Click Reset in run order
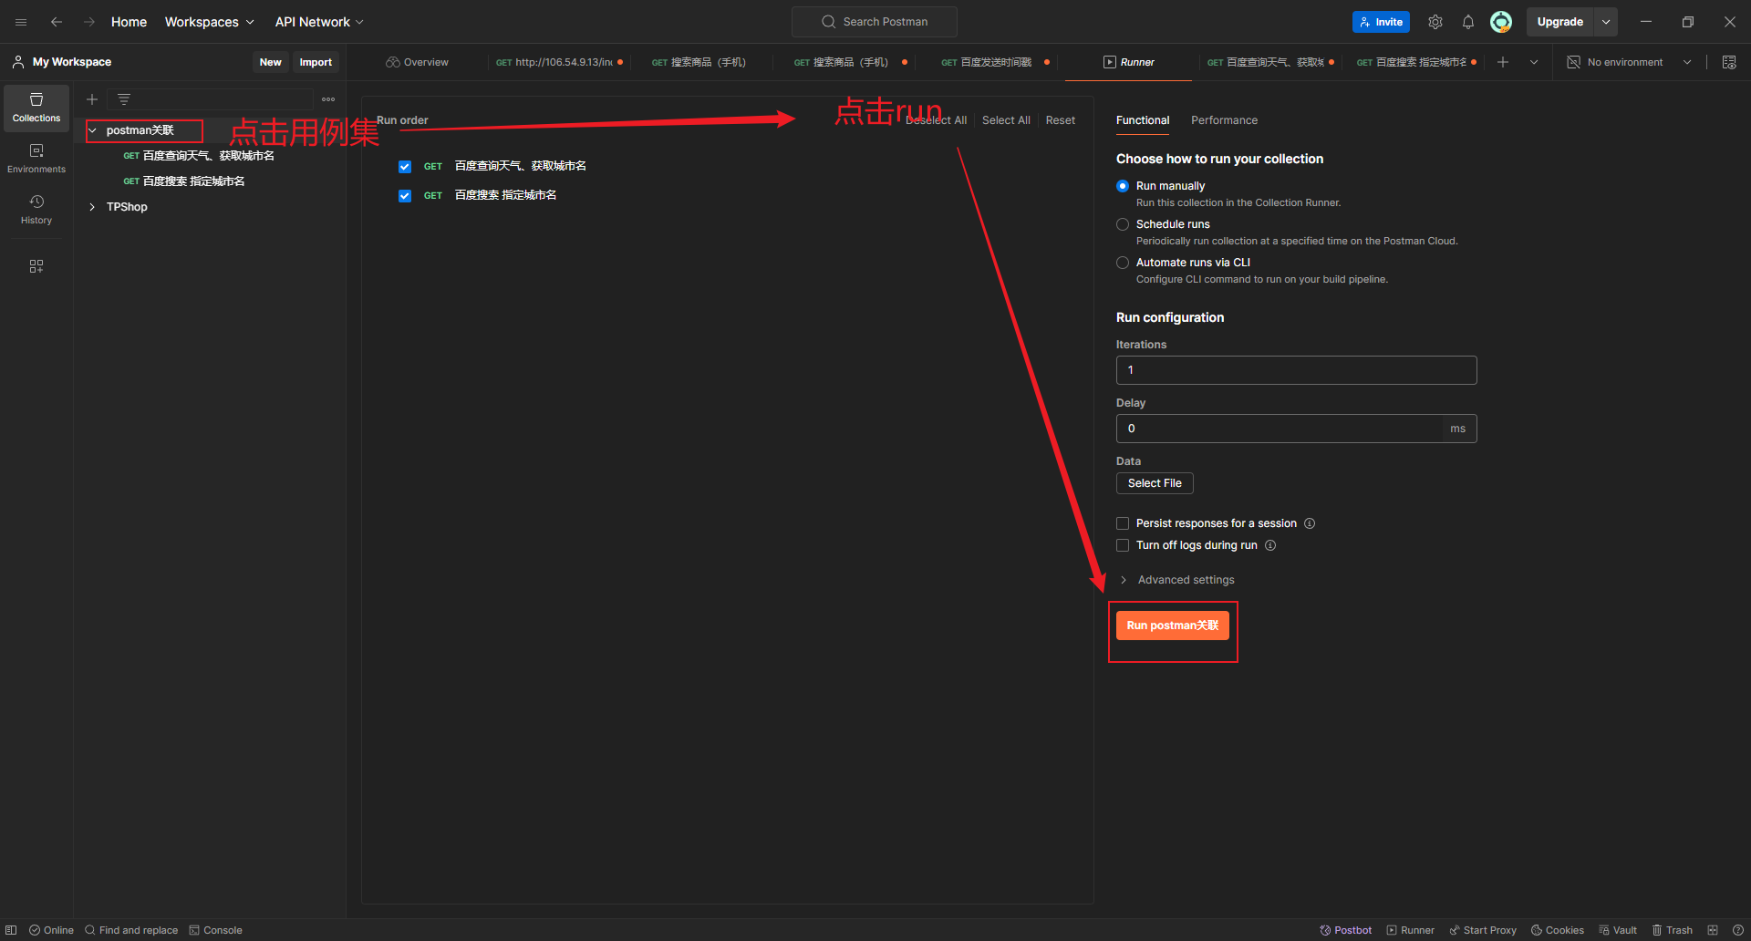The image size is (1751, 941). pos(1060,120)
